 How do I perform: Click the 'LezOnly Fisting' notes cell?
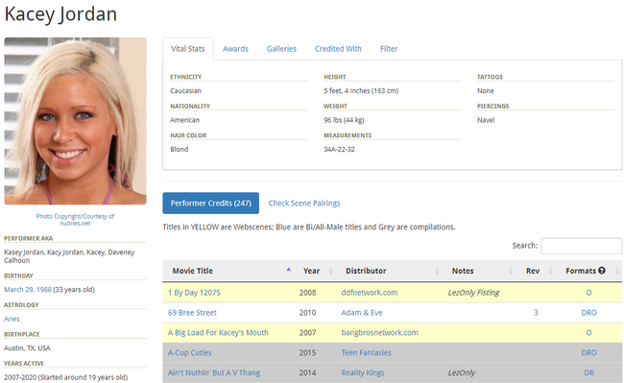point(473,293)
